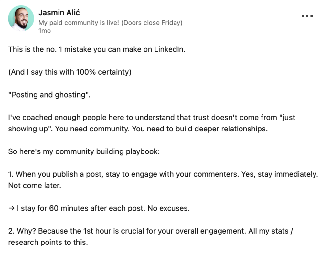This screenshot has height=260, width=331.
Task: Click the quoted phrase "Posting and ghosting"
Action: pos(49,95)
